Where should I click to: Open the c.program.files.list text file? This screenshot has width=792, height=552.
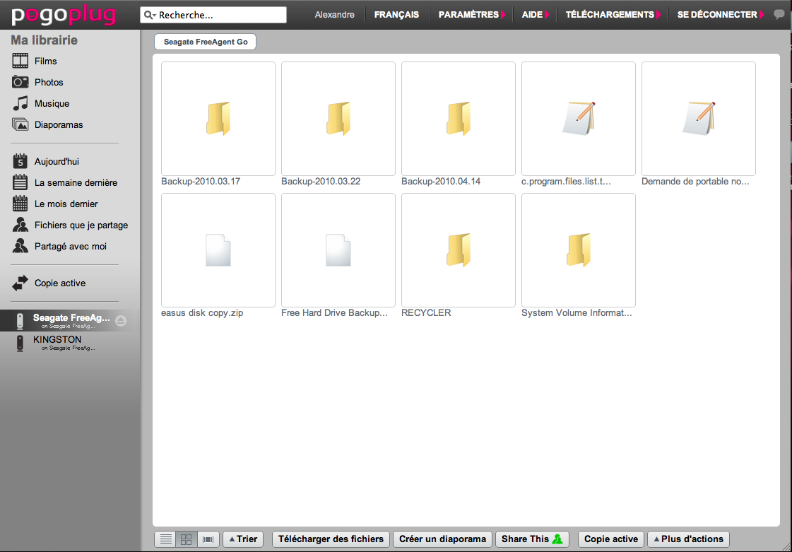(579, 119)
